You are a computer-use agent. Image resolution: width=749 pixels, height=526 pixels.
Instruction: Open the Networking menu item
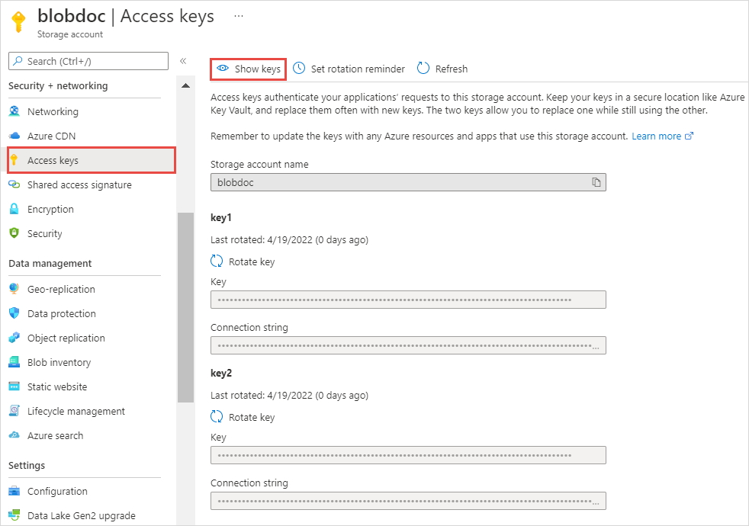point(53,112)
